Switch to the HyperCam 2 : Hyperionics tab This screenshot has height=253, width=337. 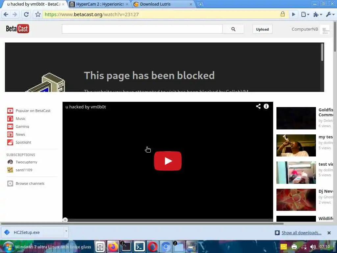pyautogui.click(x=100, y=4)
